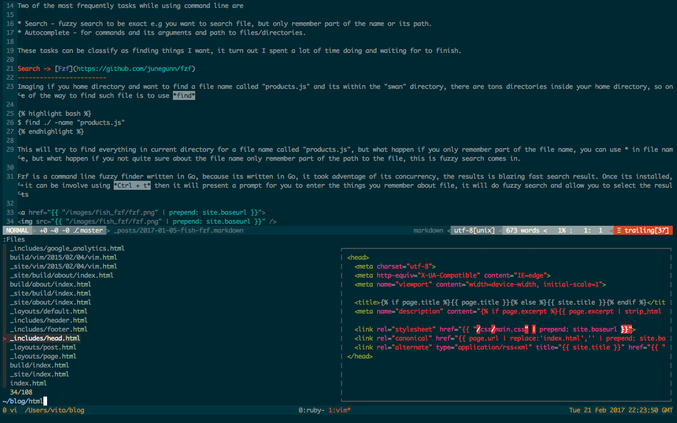Click the closing </head> tag in preview
The image size is (677, 423).
(x=360, y=356)
